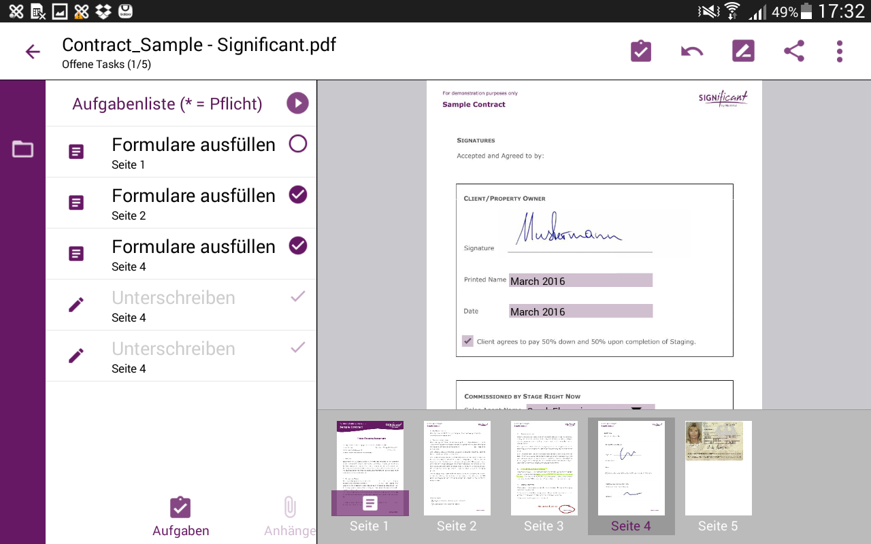Tap the Mustermann signature field
The image size is (871, 544).
pos(580,231)
